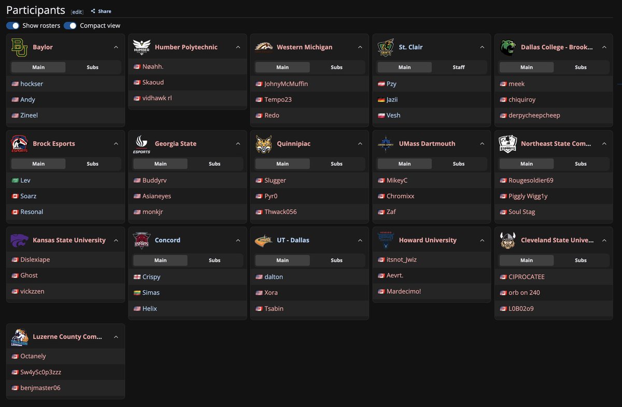Click player name itsnot_Jwiz

click(x=402, y=259)
